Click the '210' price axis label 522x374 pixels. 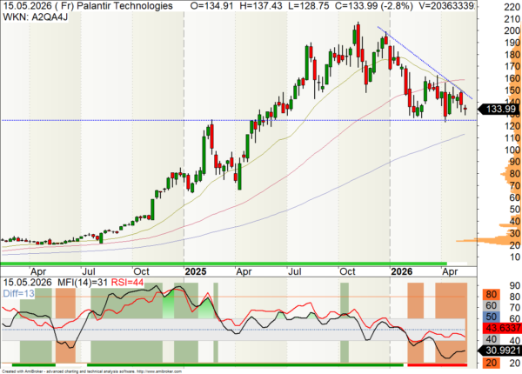[x=512, y=19]
